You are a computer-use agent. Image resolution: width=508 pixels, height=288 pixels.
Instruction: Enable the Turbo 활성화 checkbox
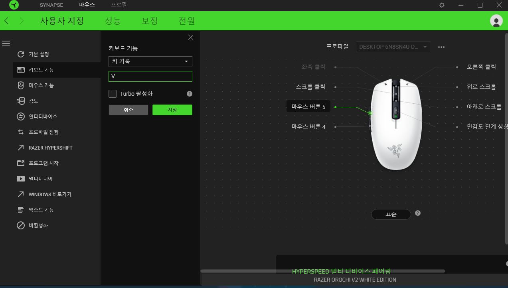113,94
